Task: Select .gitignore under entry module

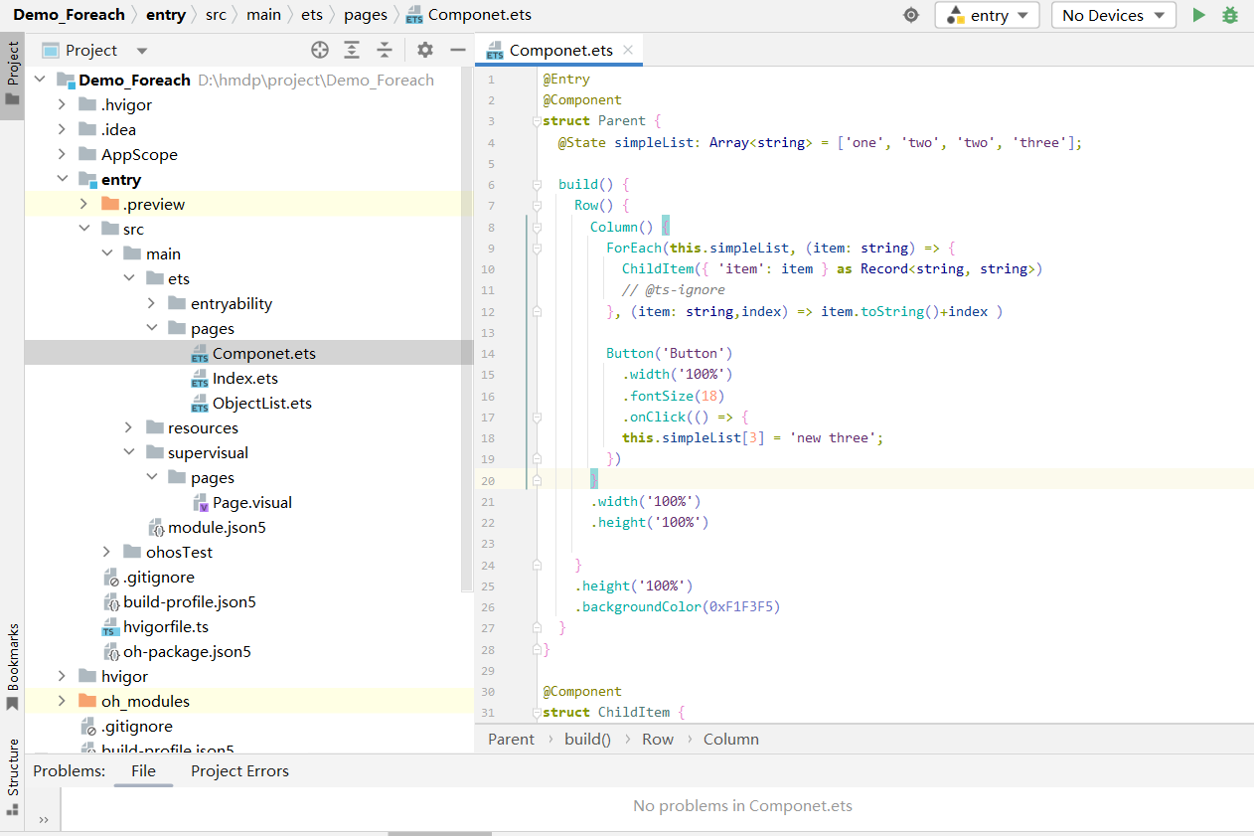Action: pos(159,577)
